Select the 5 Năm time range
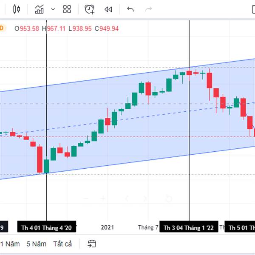 (36, 244)
